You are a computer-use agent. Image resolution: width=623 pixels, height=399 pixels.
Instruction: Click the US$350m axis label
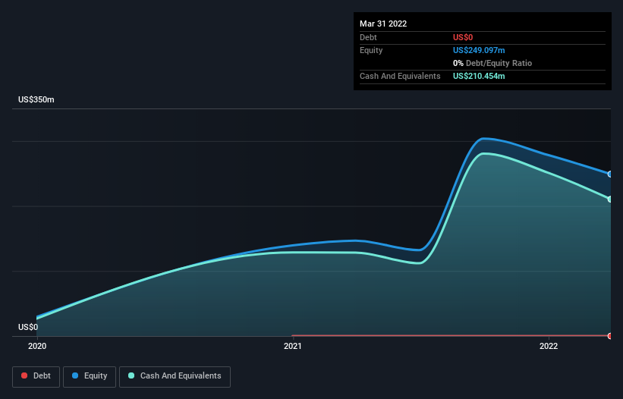click(x=36, y=99)
